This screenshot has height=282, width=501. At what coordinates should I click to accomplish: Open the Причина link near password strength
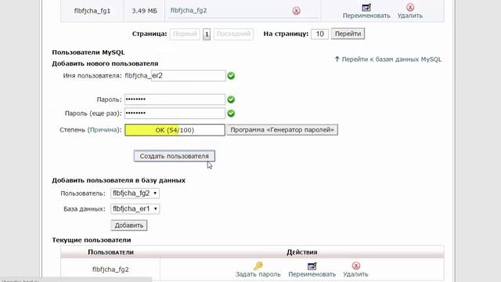pos(103,130)
